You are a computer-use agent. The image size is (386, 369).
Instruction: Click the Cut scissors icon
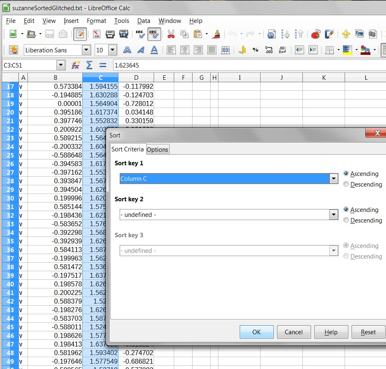[x=171, y=34]
